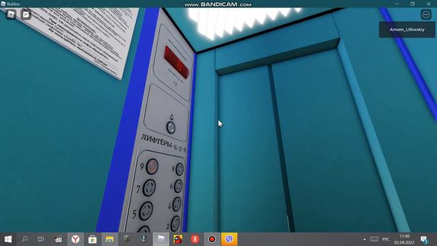Open the touch keyboard tray icon
Screen dimensions: 437x246
(x=374, y=239)
